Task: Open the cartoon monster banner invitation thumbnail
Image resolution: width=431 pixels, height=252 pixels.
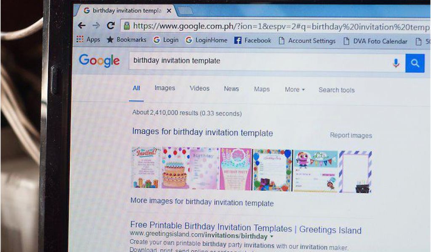Action: [315, 171]
